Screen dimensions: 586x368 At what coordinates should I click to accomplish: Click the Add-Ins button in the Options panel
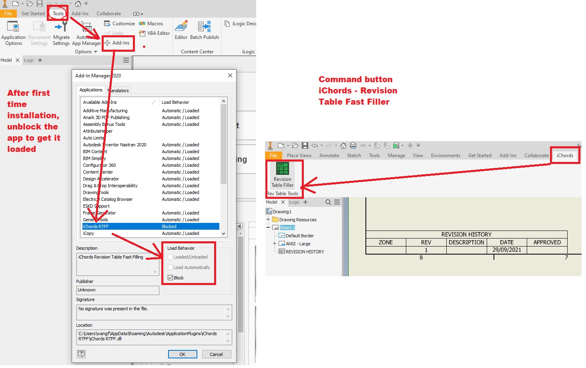pos(117,43)
